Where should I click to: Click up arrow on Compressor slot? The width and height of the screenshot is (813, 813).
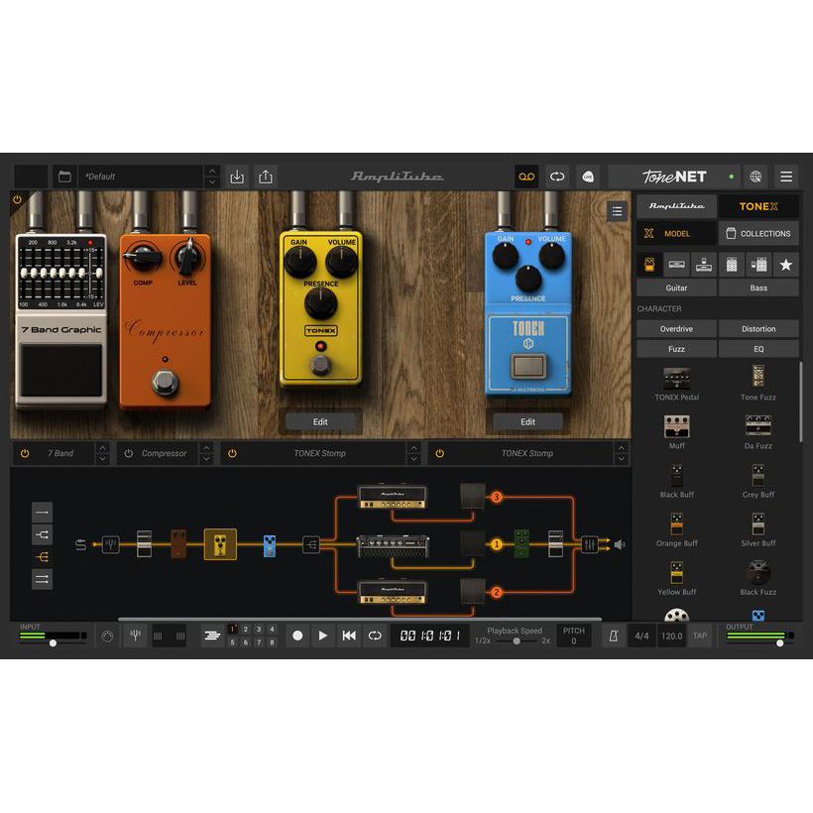[206, 447]
